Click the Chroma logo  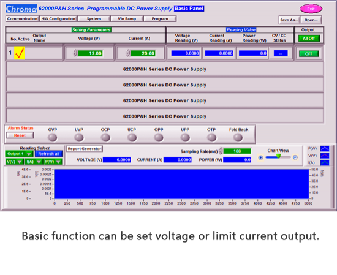(21, 9)
